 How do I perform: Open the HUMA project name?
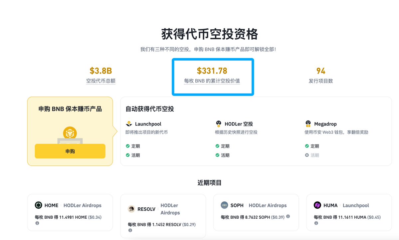point(330,205)
